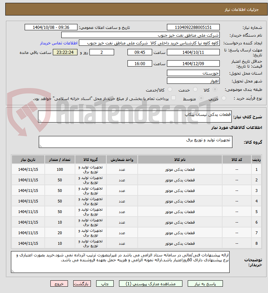Select the کالا radio button

(215, 89)
